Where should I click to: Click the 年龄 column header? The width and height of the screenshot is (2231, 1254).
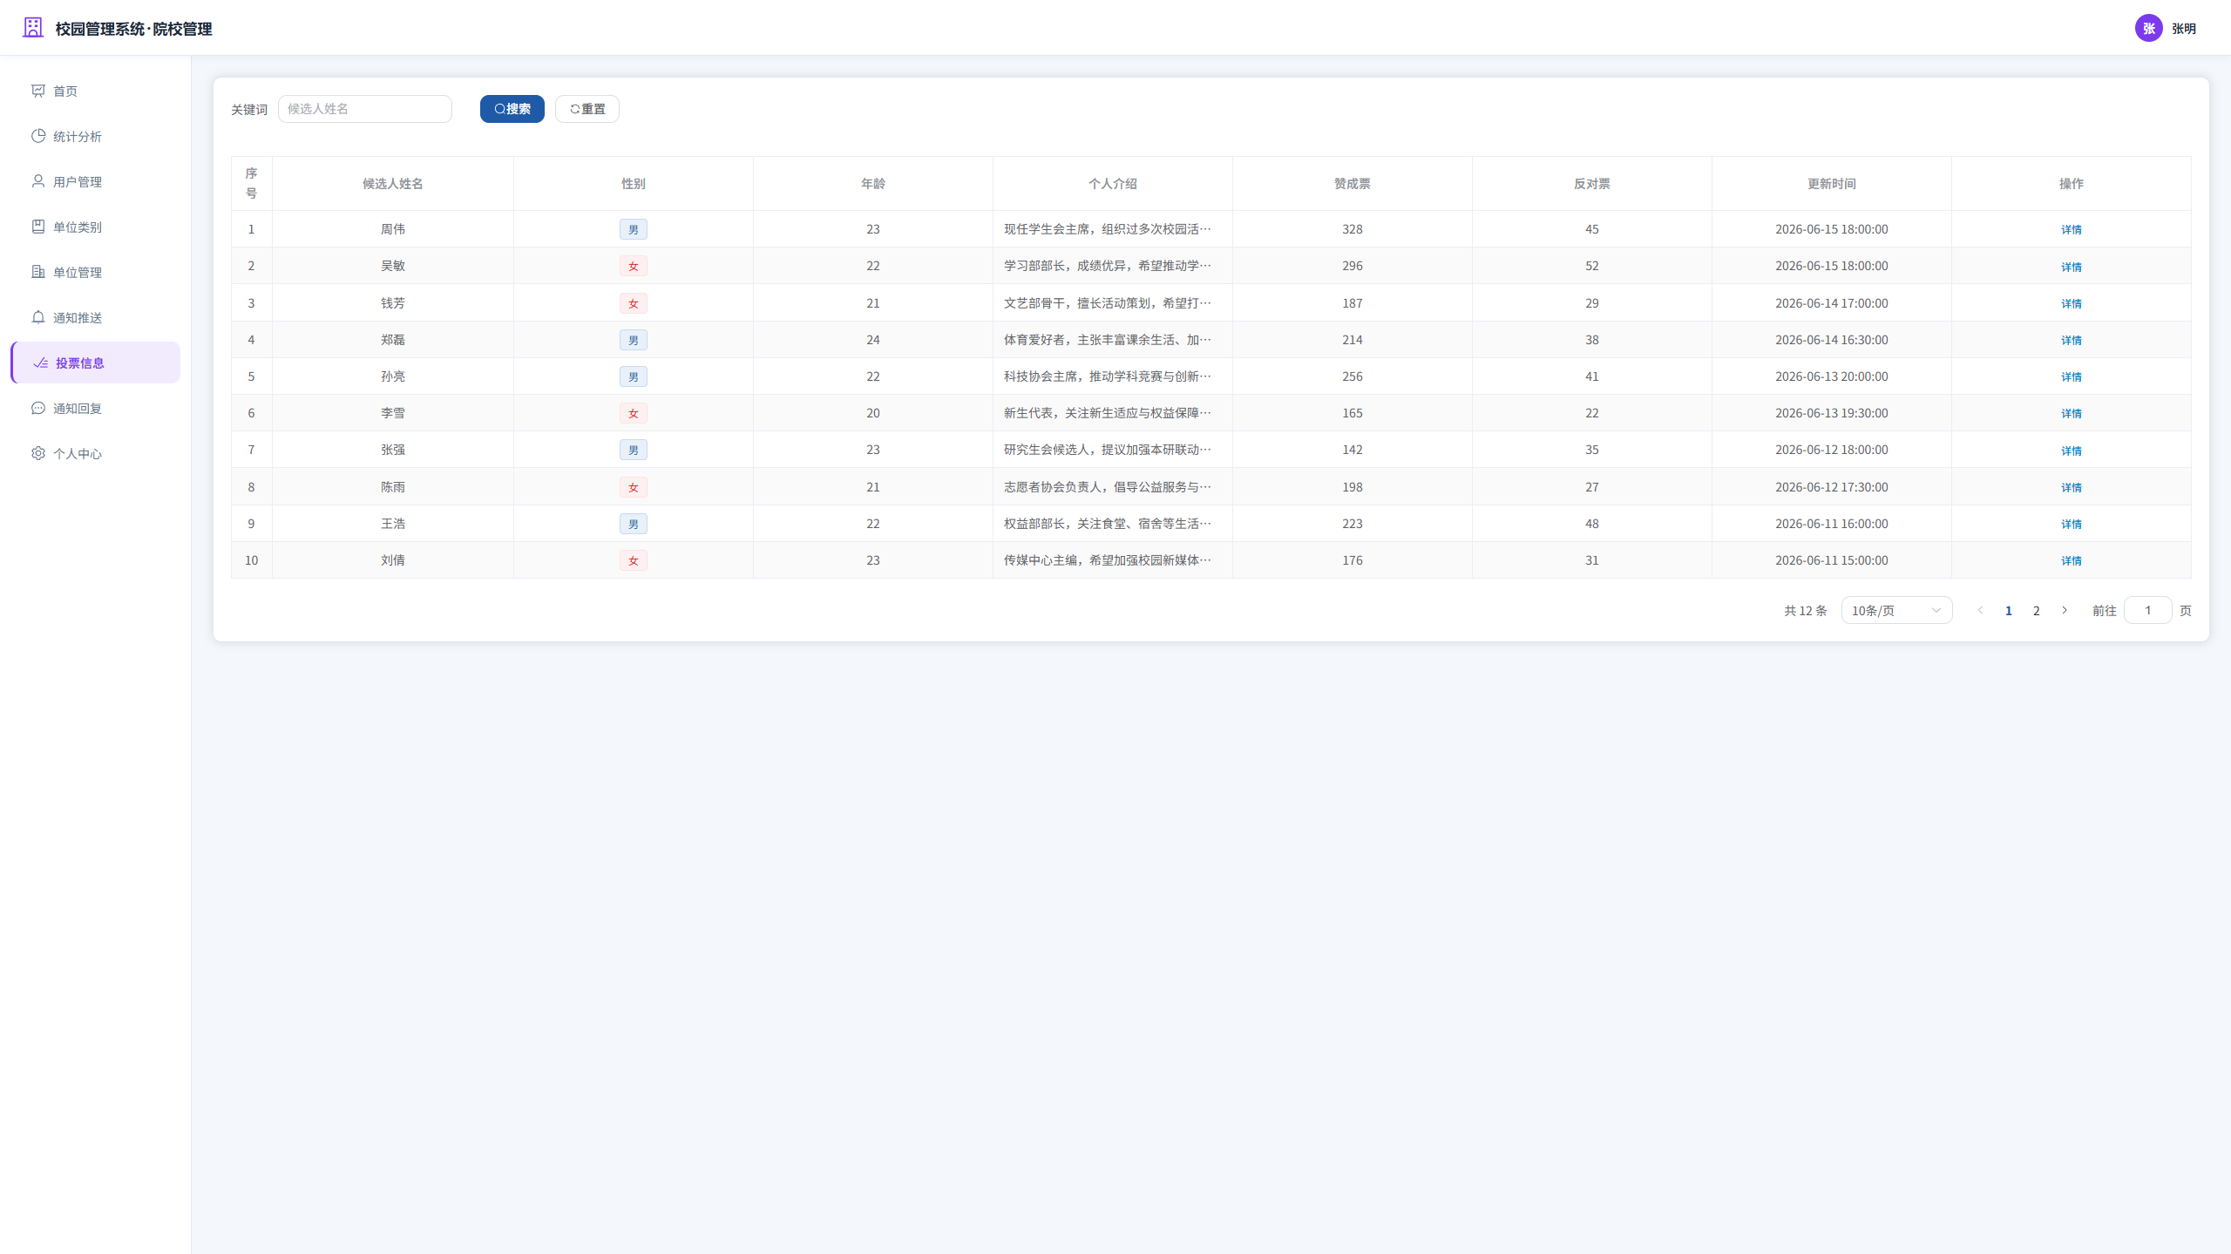pos(873,184)
